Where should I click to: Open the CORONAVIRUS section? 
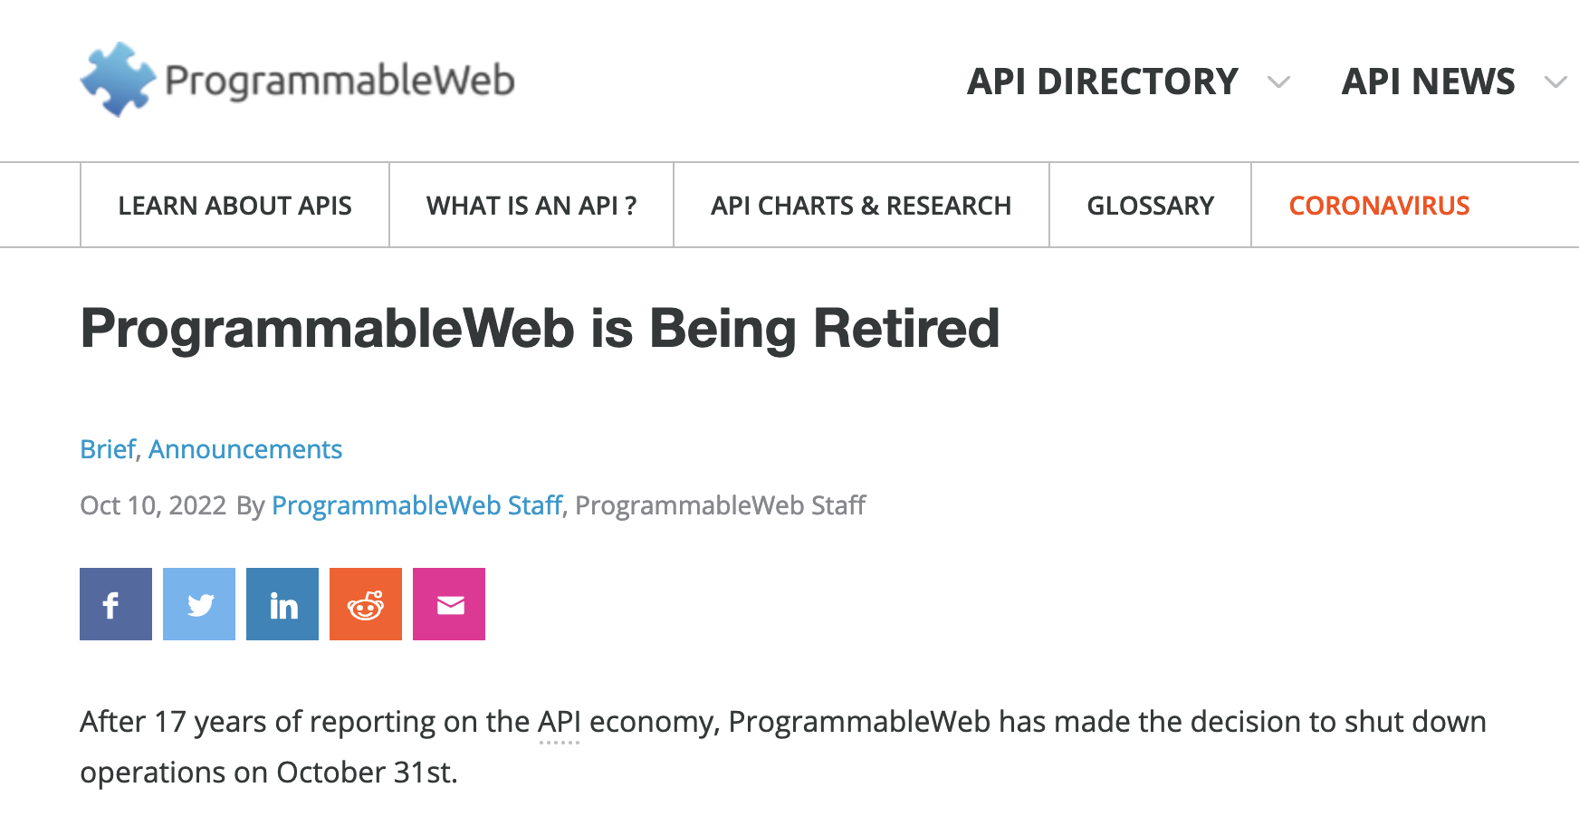(x=1379, y=205)
